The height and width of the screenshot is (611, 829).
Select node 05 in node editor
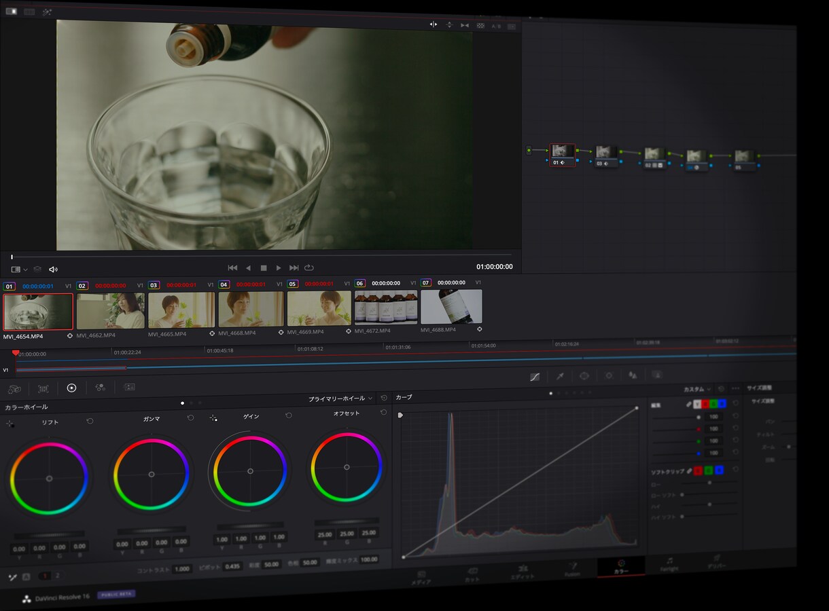pyautogui.click(x=745, y=160)
